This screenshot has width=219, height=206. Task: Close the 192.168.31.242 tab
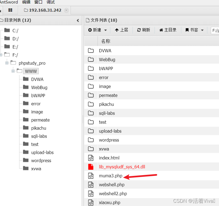[x=66, y=10]
